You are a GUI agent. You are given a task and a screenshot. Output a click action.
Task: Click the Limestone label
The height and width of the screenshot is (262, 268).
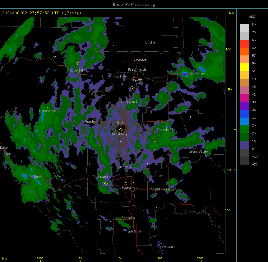tap(48, 111)
